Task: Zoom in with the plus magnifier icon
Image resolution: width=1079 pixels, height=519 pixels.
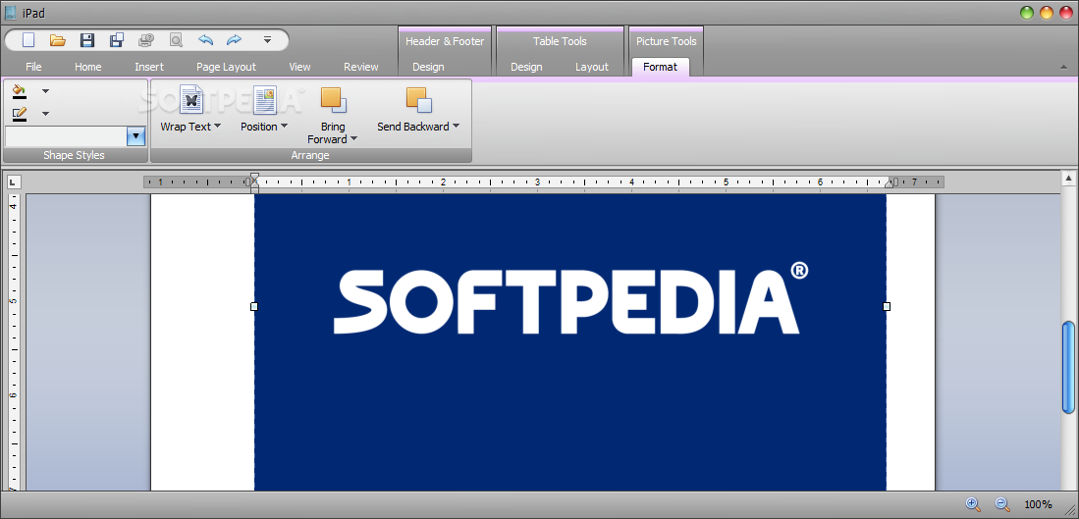Action: pyautogui.click(x=973, y=504)
